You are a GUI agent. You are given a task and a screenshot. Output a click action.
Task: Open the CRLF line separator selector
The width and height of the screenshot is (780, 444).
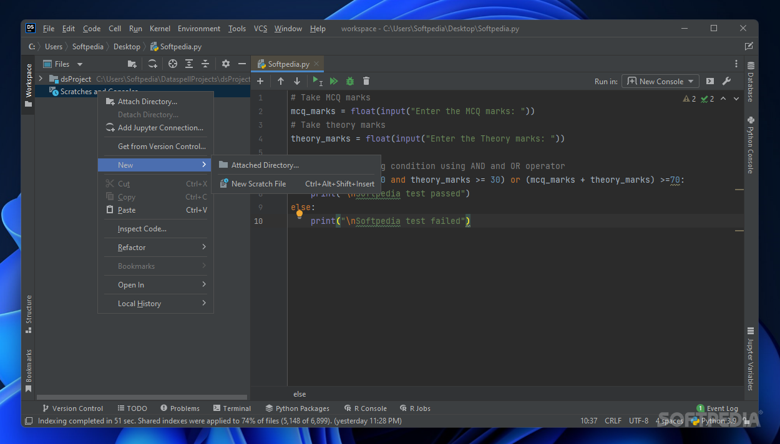[613, 421]
